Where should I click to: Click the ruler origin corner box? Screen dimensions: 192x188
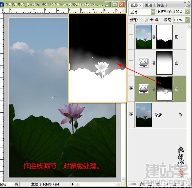click(2, 11)
